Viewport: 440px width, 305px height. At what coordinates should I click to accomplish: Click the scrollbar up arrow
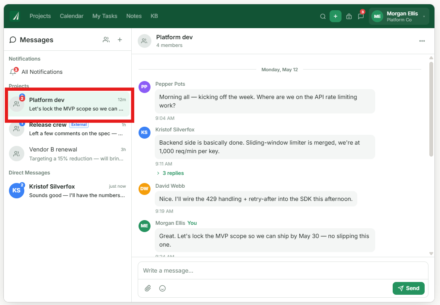tap(431, 58)
